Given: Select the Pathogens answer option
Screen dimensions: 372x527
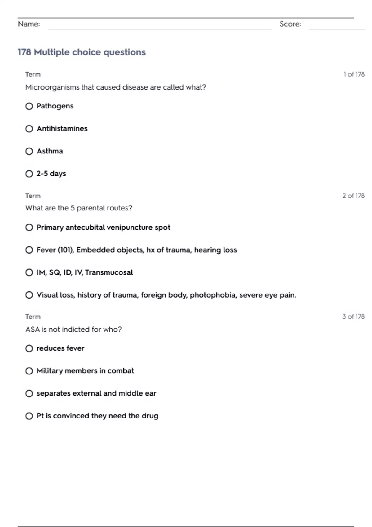Looking at the screenshot, I should tap(29, 106).
